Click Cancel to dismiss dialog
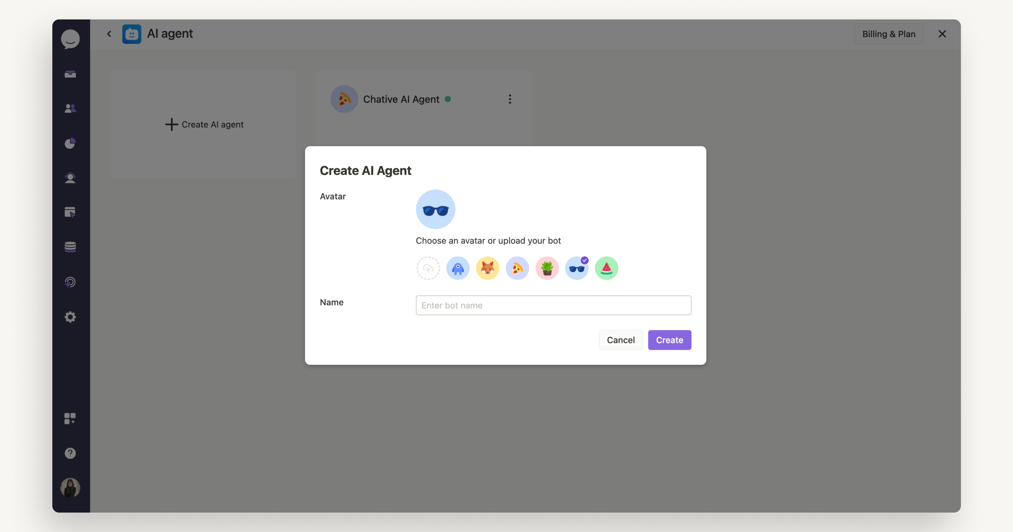This screenshot has width=1013, height=532. (x=620, y=340)
